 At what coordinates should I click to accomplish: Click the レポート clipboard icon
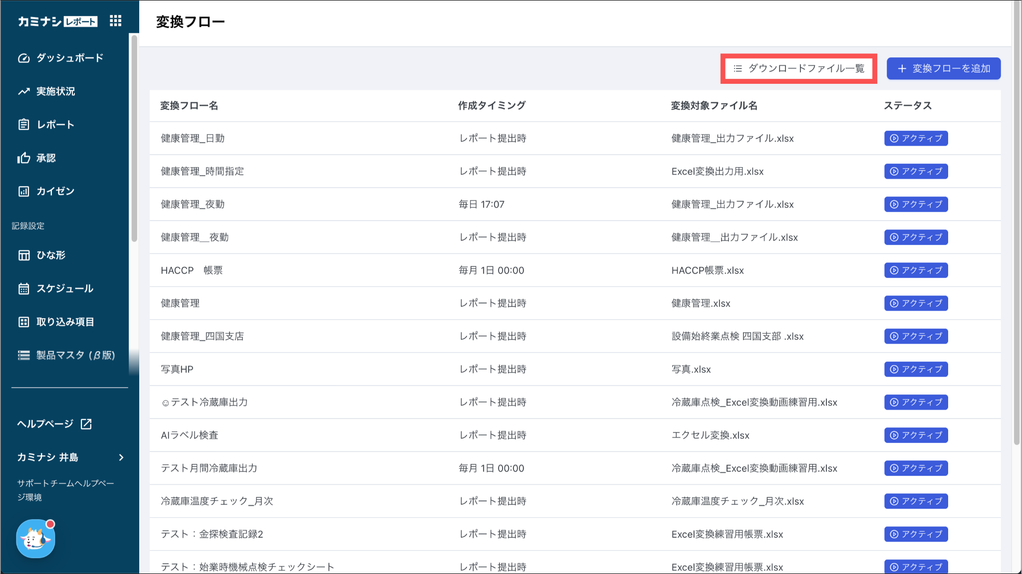coord(23,125)
